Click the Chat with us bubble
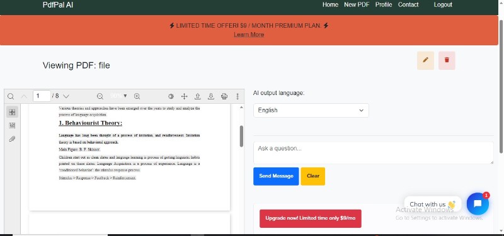This screenshot has width=504, height=236. pos(433,204)
